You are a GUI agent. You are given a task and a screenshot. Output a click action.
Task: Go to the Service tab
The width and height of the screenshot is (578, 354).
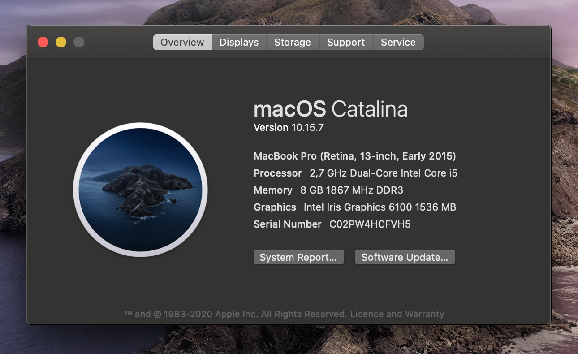(x=398, y=42)
